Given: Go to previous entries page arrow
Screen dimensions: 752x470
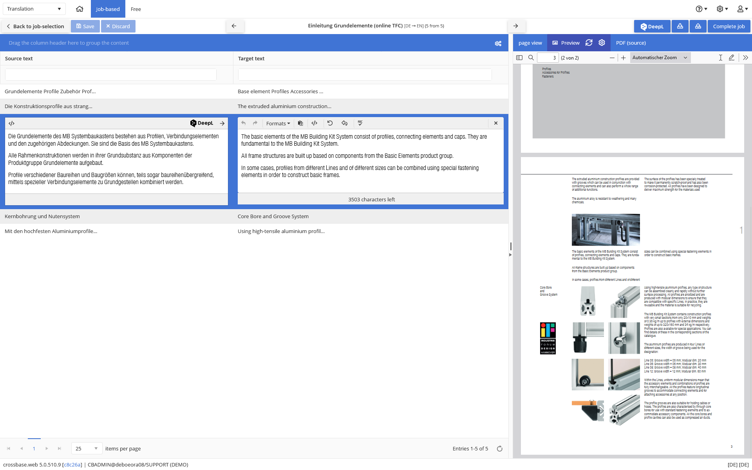Looking at the screenshot, I should 22,448.
